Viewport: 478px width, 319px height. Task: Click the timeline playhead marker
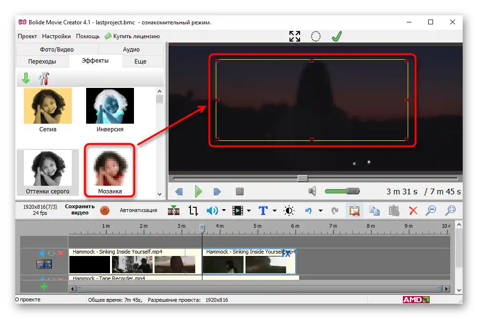202,228
